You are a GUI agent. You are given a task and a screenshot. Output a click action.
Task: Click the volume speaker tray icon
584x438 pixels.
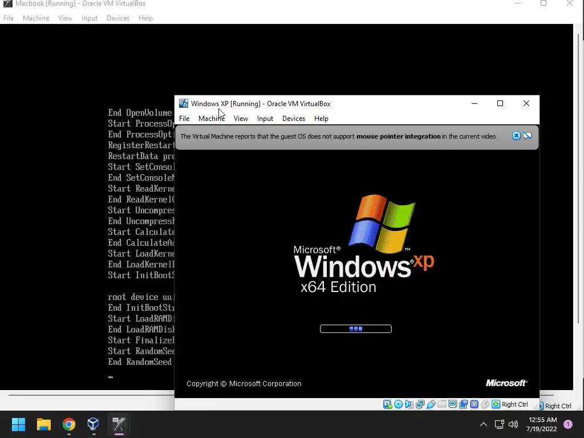point(513,424)
